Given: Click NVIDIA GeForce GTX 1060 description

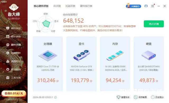Looking at the screenshot, I should coord(82,68).
